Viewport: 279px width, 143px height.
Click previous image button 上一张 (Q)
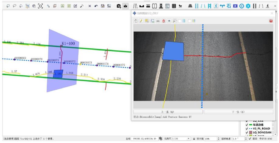tap(168, 112)
